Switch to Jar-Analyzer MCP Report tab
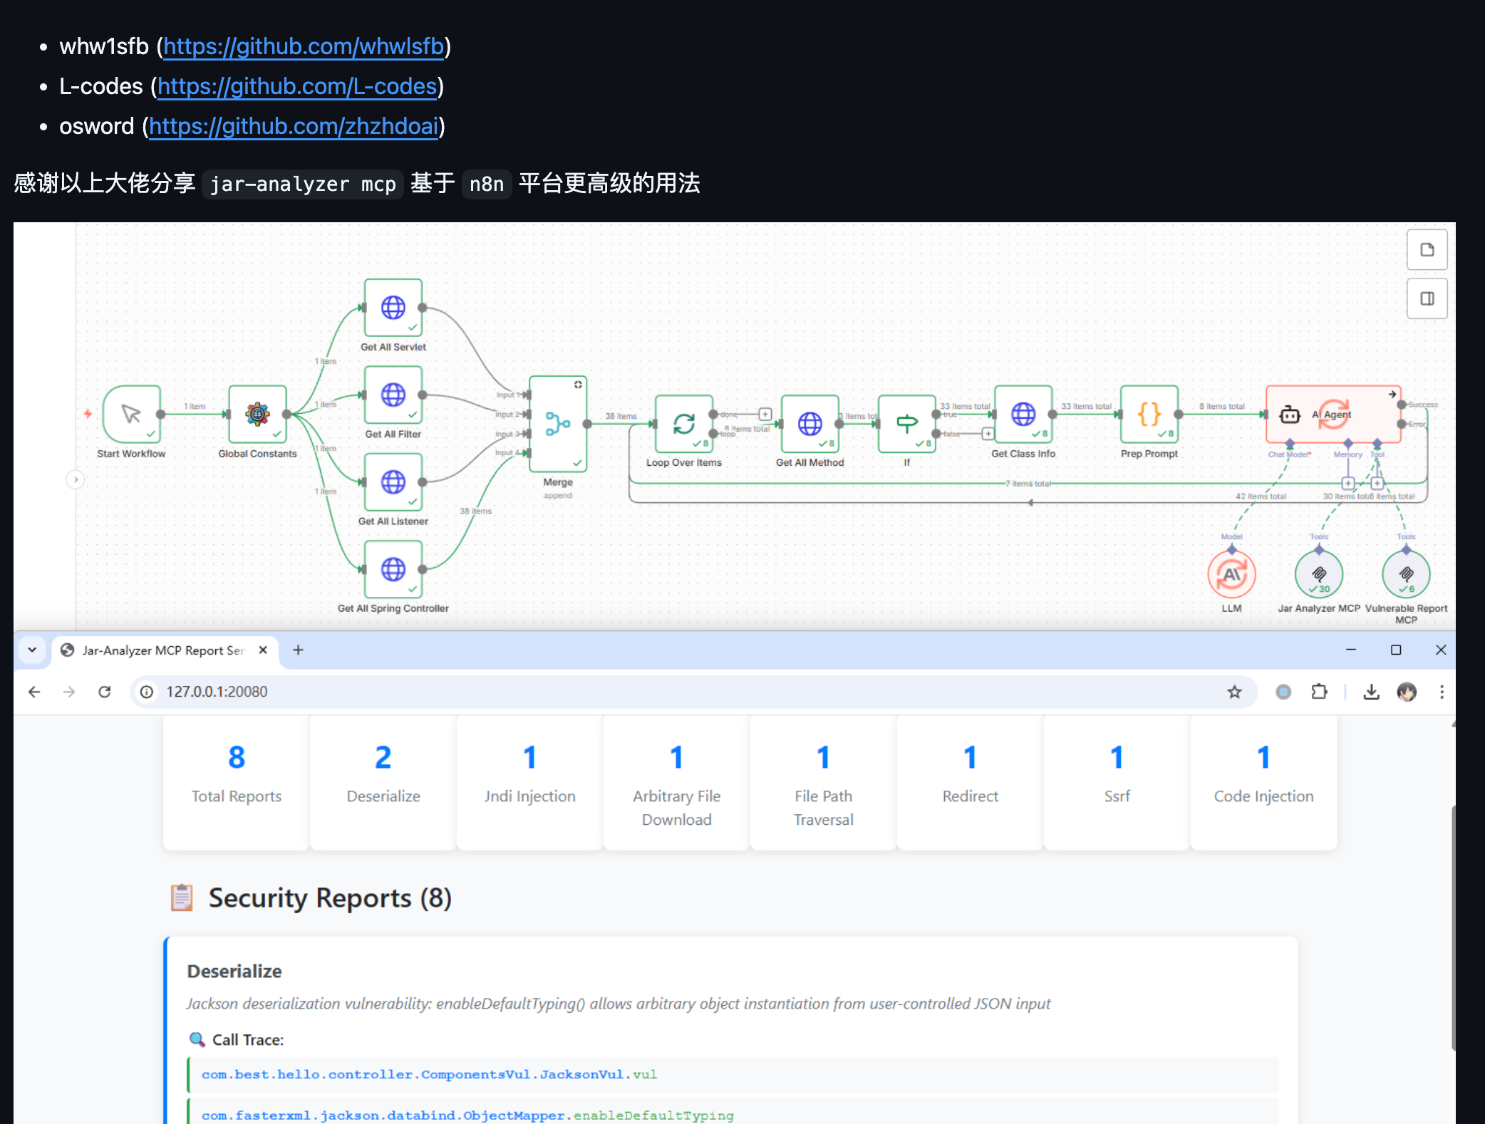This screenshot has height=1124, width=1485. point(164,650)
